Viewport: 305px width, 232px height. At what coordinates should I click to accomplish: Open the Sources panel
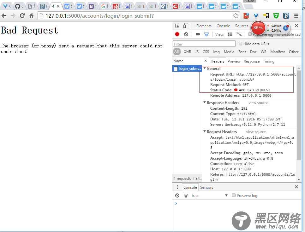[242, 26]
